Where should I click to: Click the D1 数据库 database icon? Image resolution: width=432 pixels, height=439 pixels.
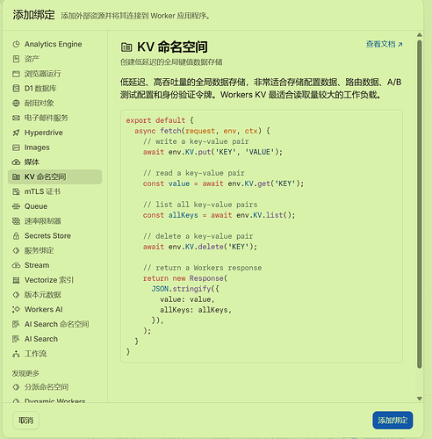pyautogui.click(x=16, y=89)
